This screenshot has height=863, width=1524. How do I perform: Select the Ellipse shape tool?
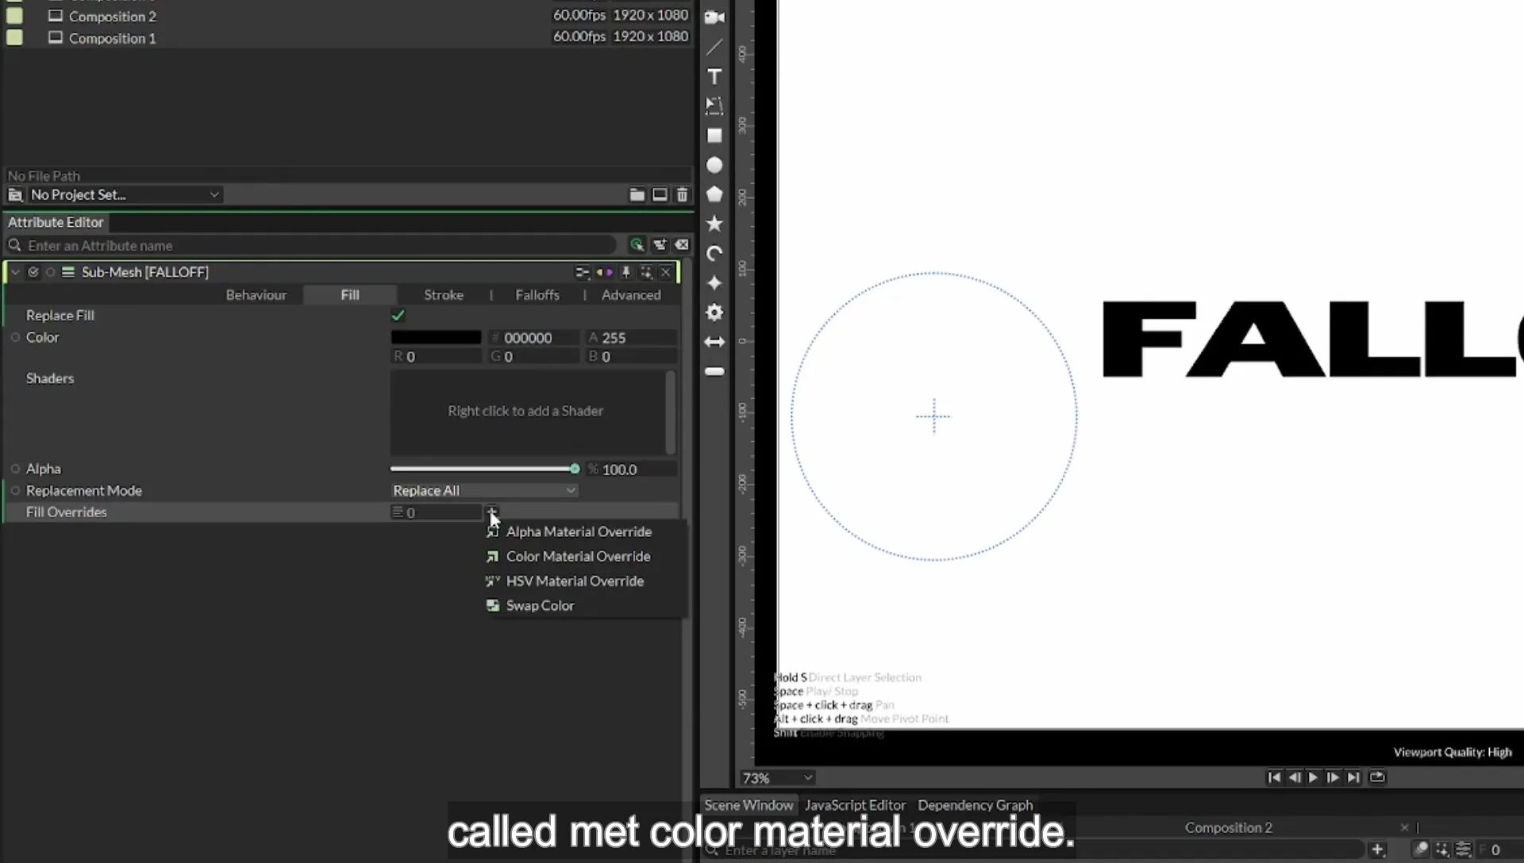click(714, 165)
